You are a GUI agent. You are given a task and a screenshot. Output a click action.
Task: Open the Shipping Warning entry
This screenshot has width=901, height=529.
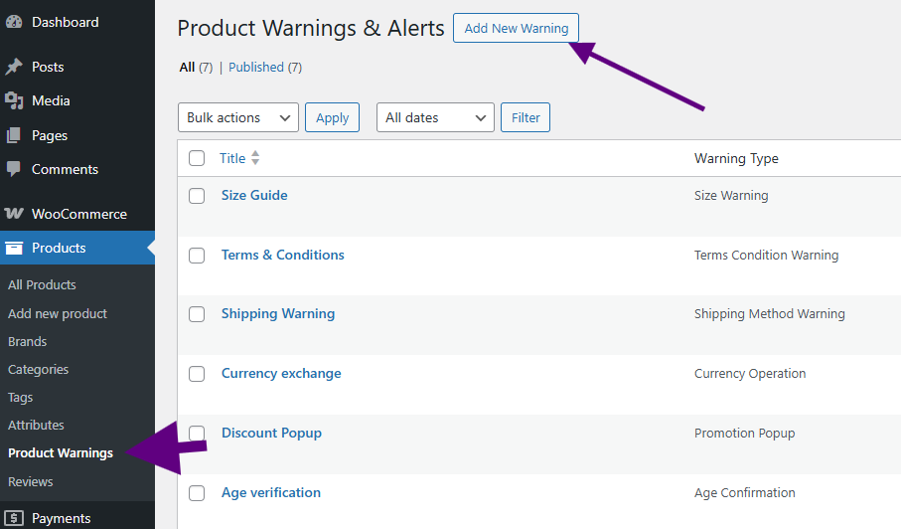278,314
